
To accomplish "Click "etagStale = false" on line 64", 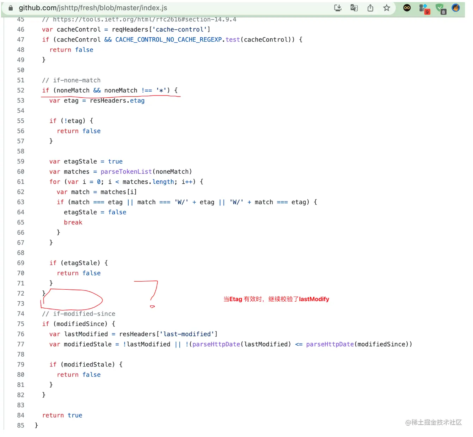I will [95, 212].
